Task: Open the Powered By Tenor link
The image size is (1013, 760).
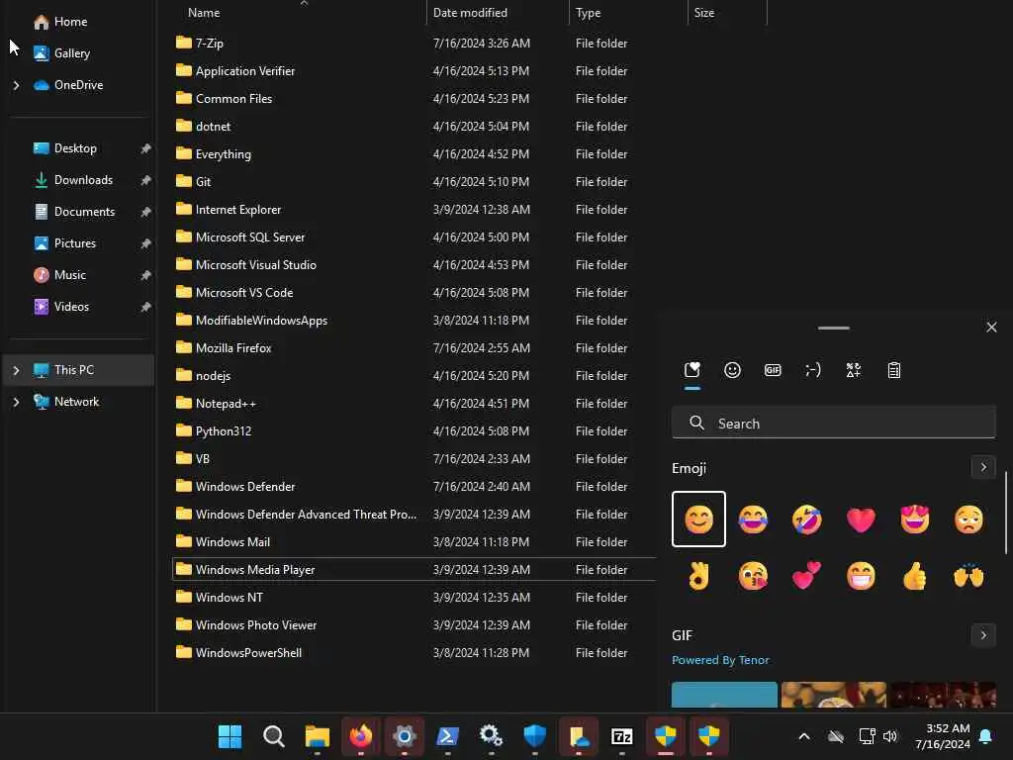Action: tap(720, 660)
